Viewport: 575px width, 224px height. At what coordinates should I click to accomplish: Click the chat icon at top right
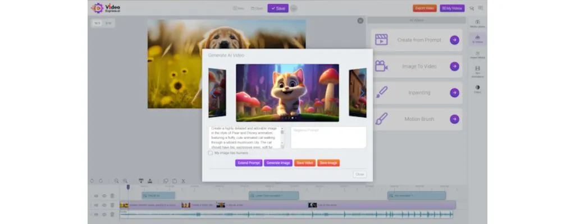point(481,8)
